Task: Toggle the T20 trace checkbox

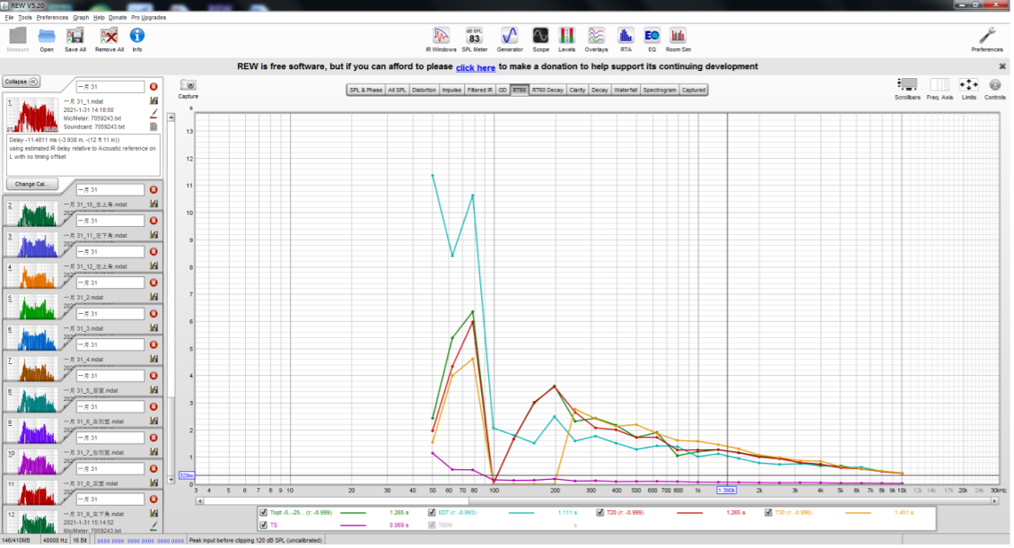Action: [600, 512]
